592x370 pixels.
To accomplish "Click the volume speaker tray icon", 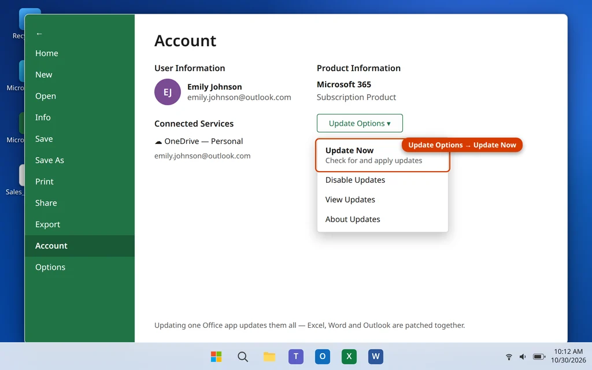I will tap(523, 357).
